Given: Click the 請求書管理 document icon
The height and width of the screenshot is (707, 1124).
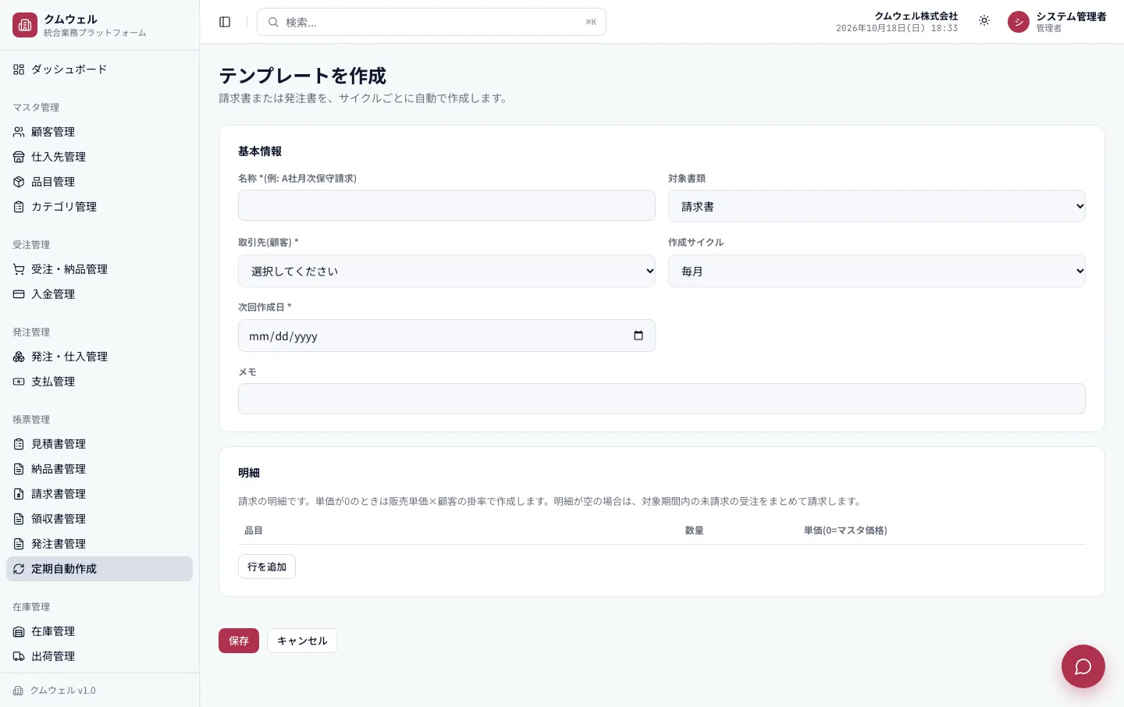Looking at the screenshot, I should [x=19, y=494].
